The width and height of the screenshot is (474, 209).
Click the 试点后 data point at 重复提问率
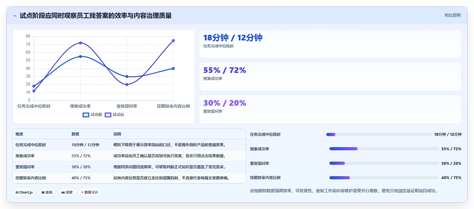coord(127,85)
